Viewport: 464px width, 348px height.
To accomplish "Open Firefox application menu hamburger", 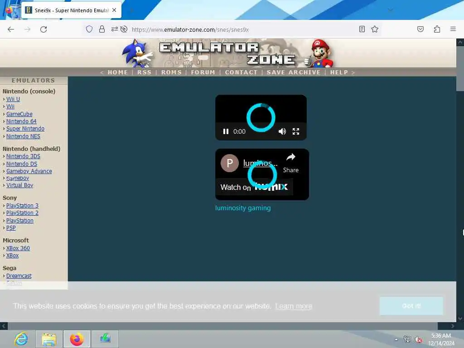I will 453,29.
